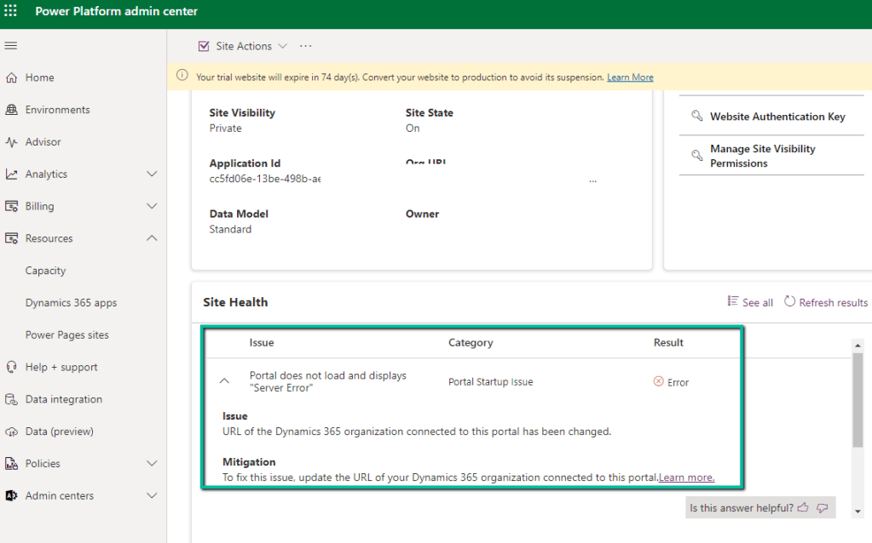Click the Site Health vertical scrollbar
This screenshot has height=543, width=872.
tap(858, 398)
